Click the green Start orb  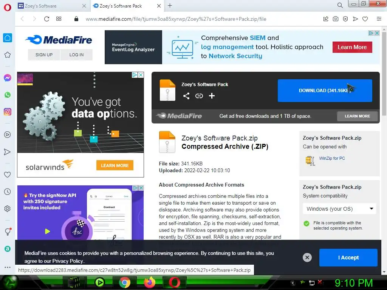coord(9,282)
